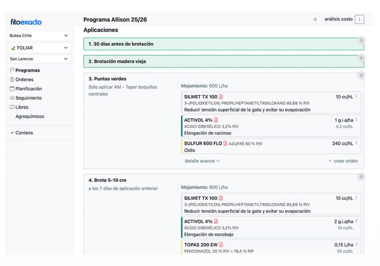Open three-dot options menu beside análisis costo
The height and width of the screenshot is (266, 380).
(360, 19)
